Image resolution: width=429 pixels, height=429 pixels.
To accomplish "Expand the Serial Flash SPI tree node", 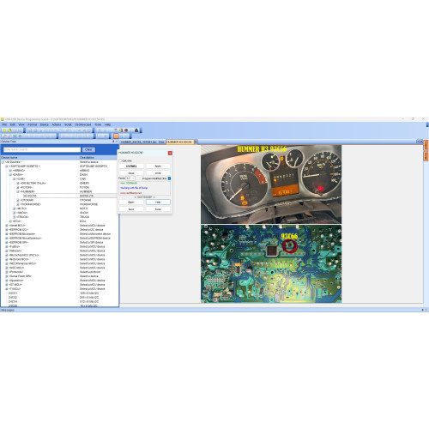I will coord(7,276).
